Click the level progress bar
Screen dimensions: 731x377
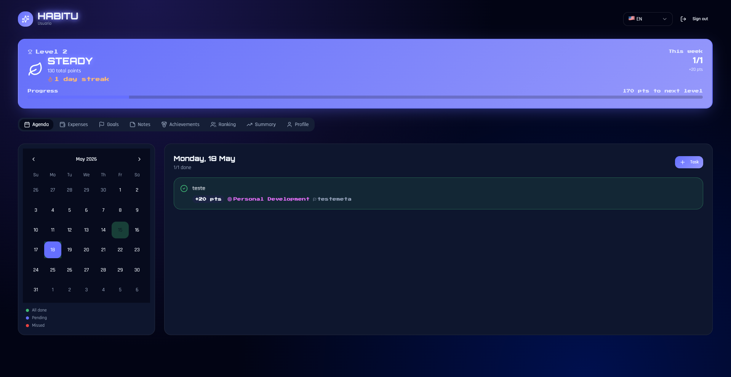365,97
